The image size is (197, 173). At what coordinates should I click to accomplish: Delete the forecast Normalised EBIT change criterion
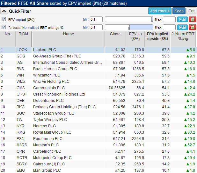[x=193, y=27]
